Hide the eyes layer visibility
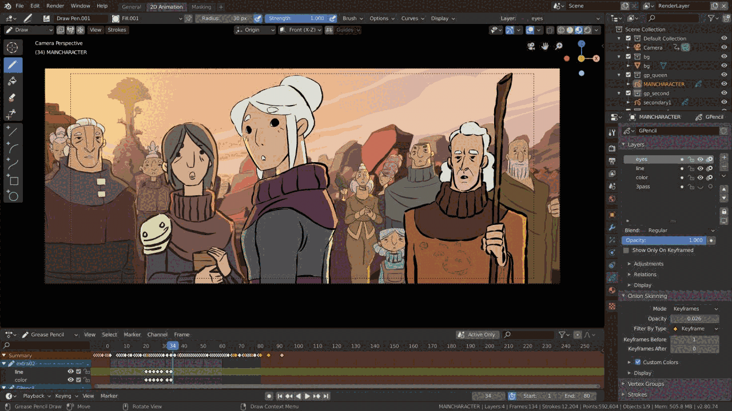Image resolution: width=732 pixels, height=411 pixels. point(700,160)
